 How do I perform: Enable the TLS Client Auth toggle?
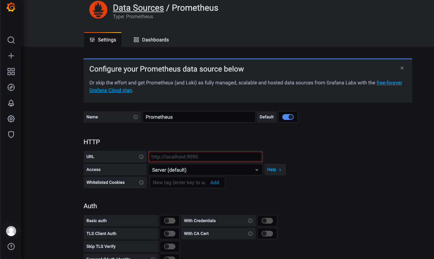170,234
